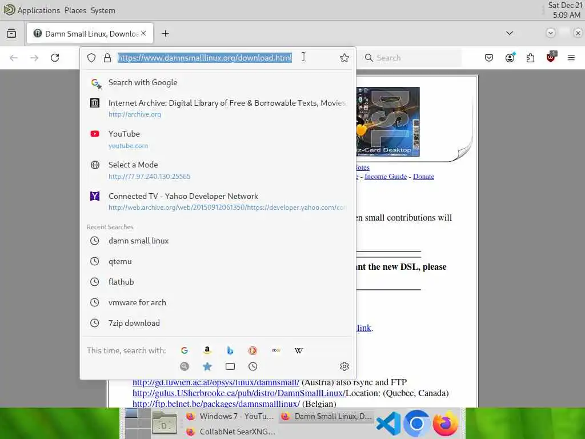Image resolution: width=585 pixels, height=439 pixels.
Task: Search open Tabs using the tab icon
Action: [x=230, y=366]
